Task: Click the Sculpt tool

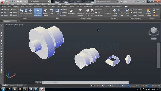Action: pos(63,15)
